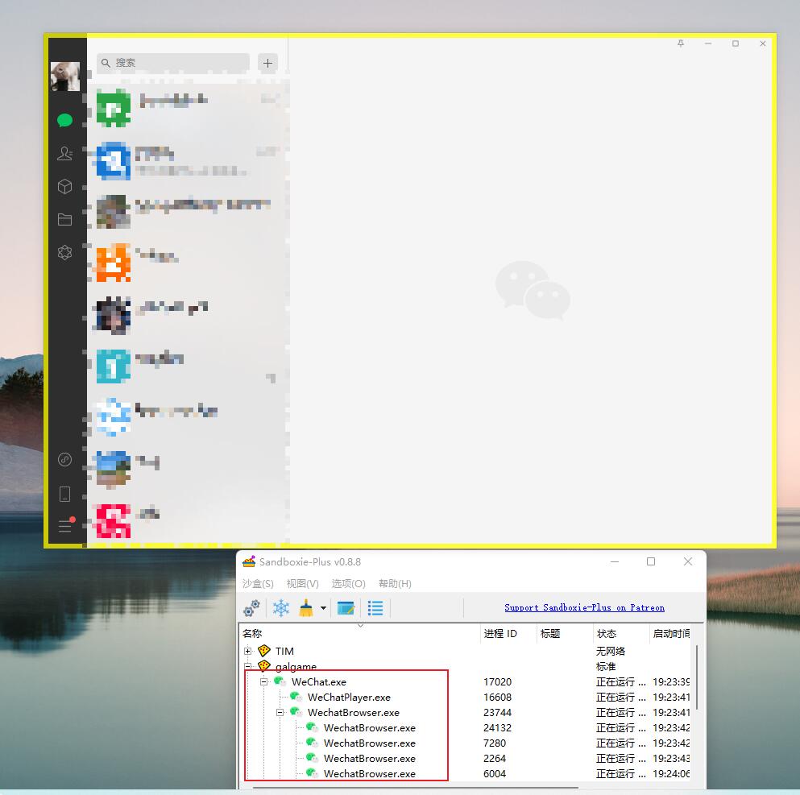
Task: Select the WeChatPlayer.exe process row
Action: pos(349,698)
